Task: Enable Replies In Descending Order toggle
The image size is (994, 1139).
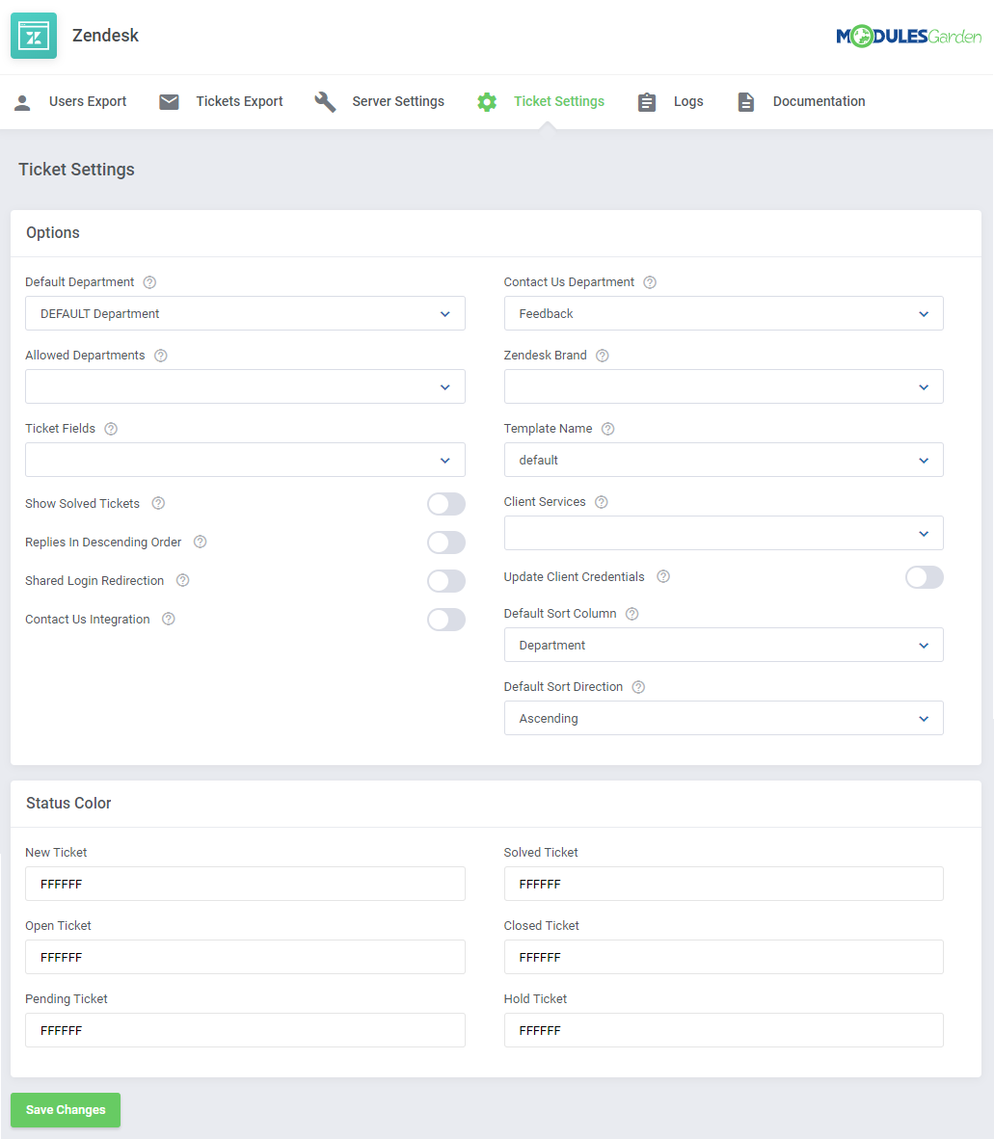Action: tap(446, 543)
